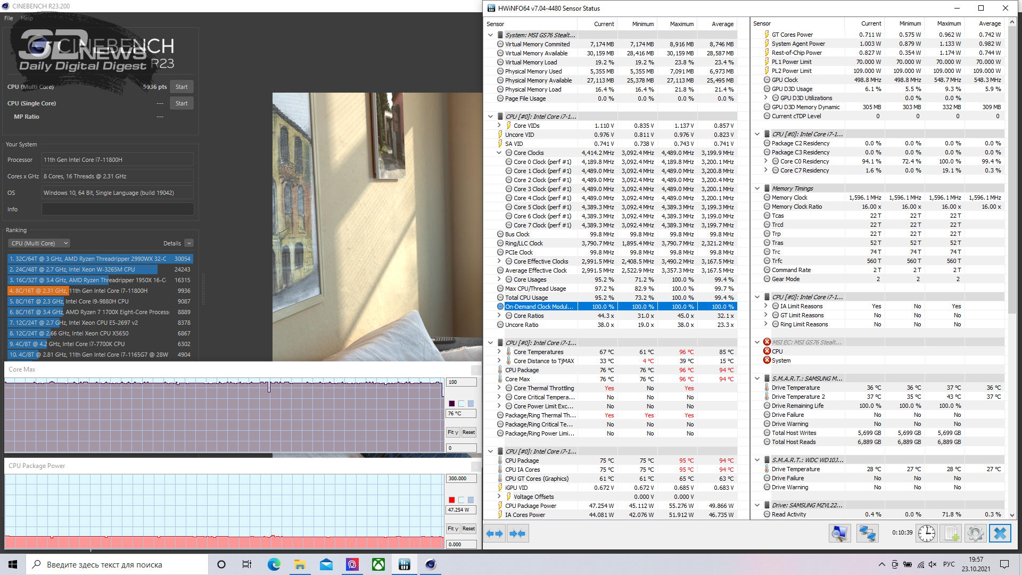Collapse HWiNFO columns with the inward arrows button

(517, 533)
